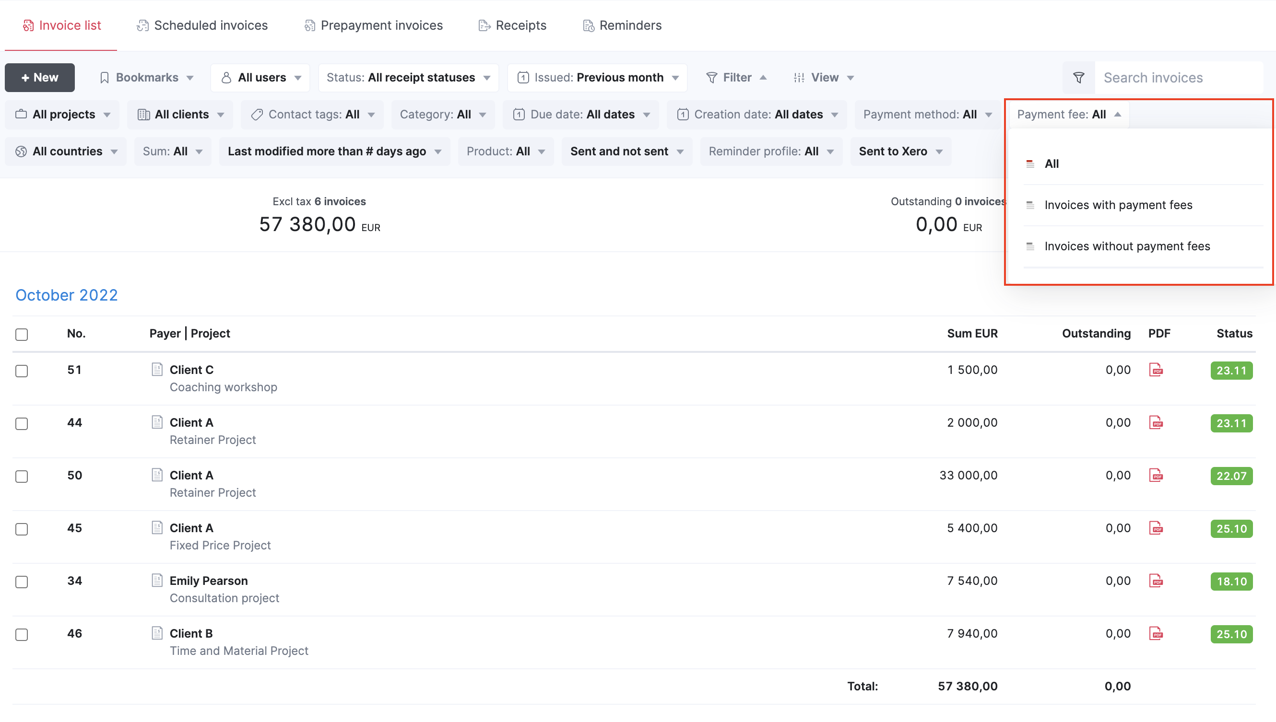
Task: Open the Product filter dropdown
Action: coord(505,151)
